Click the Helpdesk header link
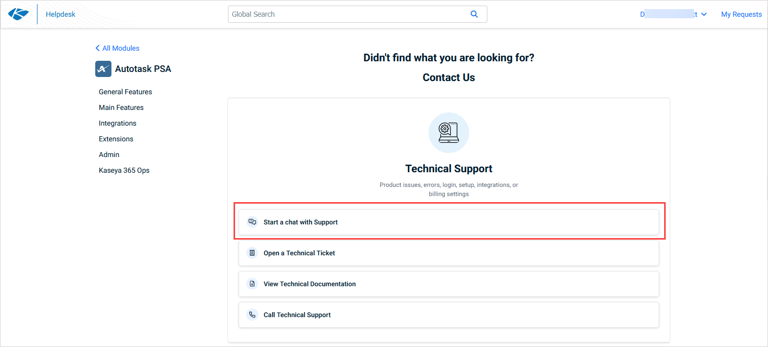The width and height of the screenshot is (768, 347). (60, 14)
